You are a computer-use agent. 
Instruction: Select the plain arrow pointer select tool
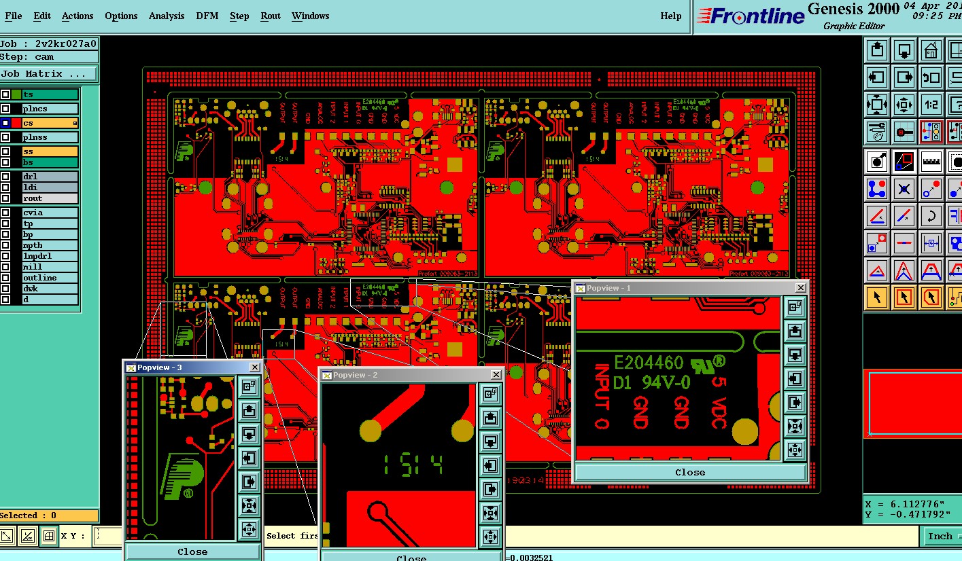(877, 297)
